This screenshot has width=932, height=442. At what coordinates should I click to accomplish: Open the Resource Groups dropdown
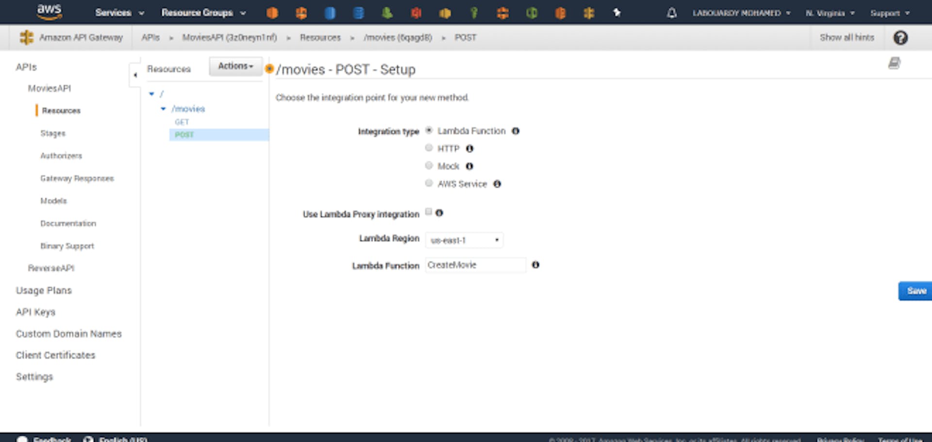pyautogui.click(x=203, y=13)
